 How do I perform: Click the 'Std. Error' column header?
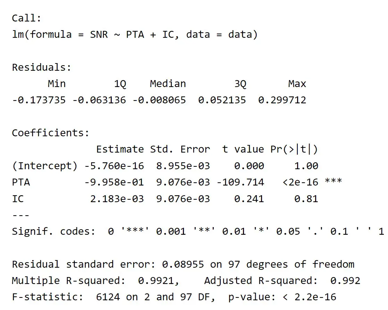click(180, 149)
